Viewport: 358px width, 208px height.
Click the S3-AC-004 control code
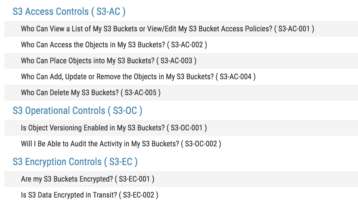click(235, 77)
